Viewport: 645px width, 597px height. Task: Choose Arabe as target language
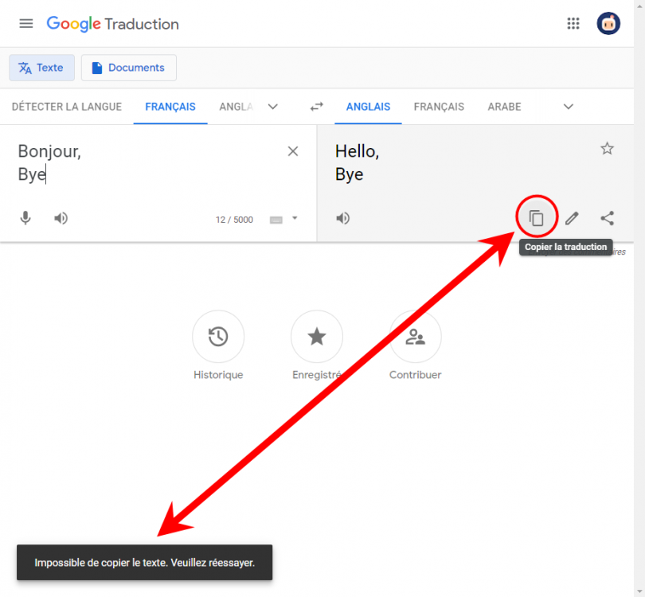(504, 107)
